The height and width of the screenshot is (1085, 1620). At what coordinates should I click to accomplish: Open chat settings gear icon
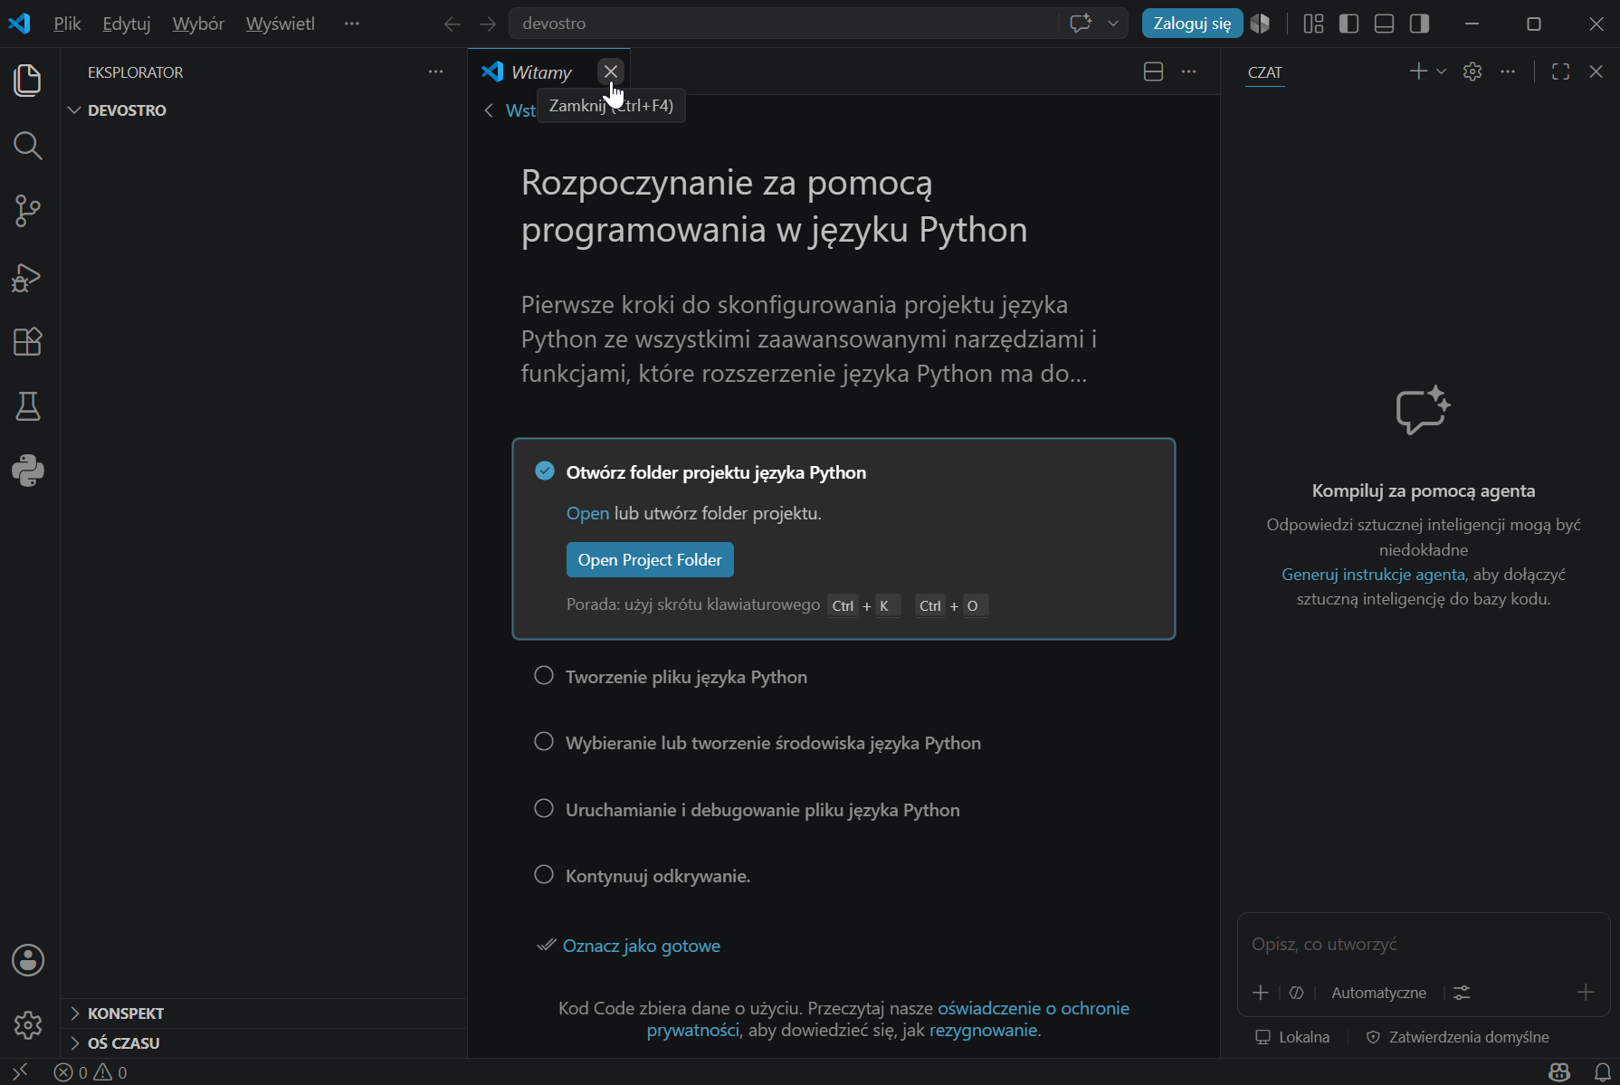[x=1472, y=71]
